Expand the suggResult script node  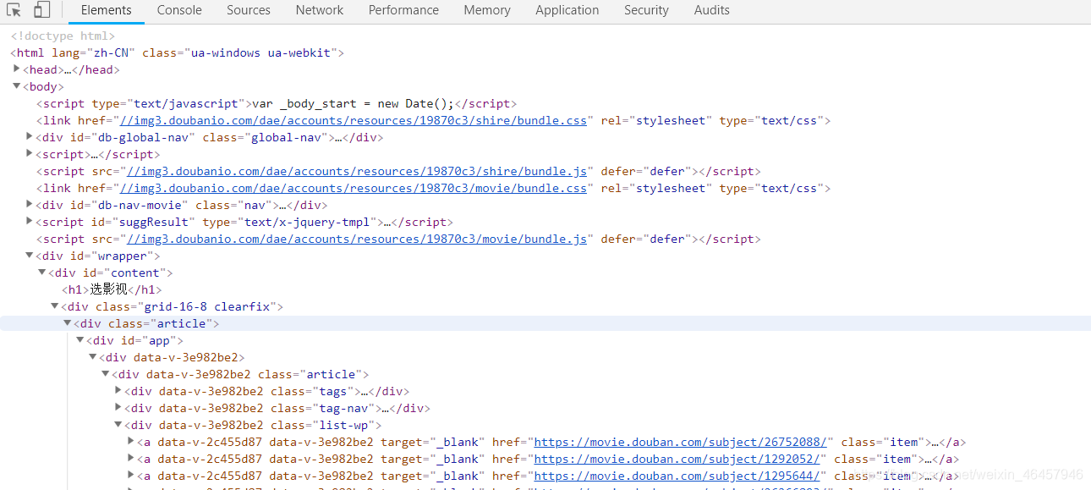pos(30,222)
